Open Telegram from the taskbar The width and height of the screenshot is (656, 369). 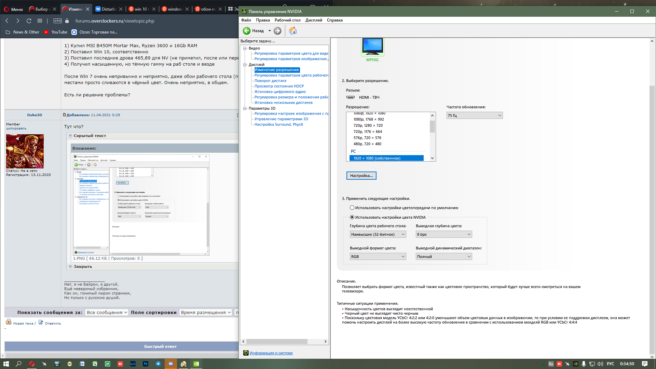coord(158,364)
